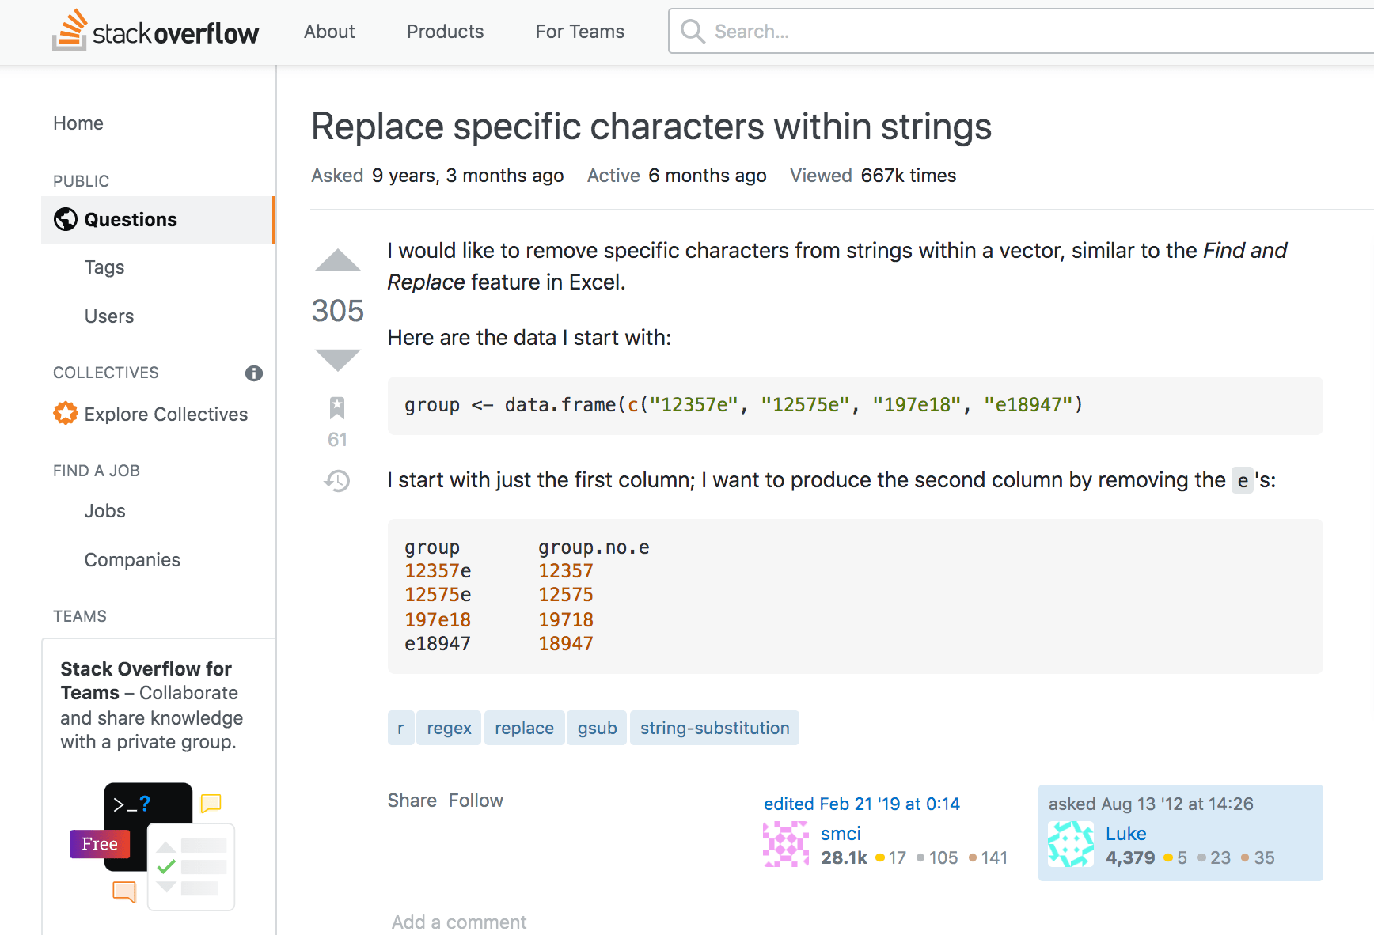This screenshot has width=1374, height=935.
Task: Switch to the Users section
Action: coord(108,316)
